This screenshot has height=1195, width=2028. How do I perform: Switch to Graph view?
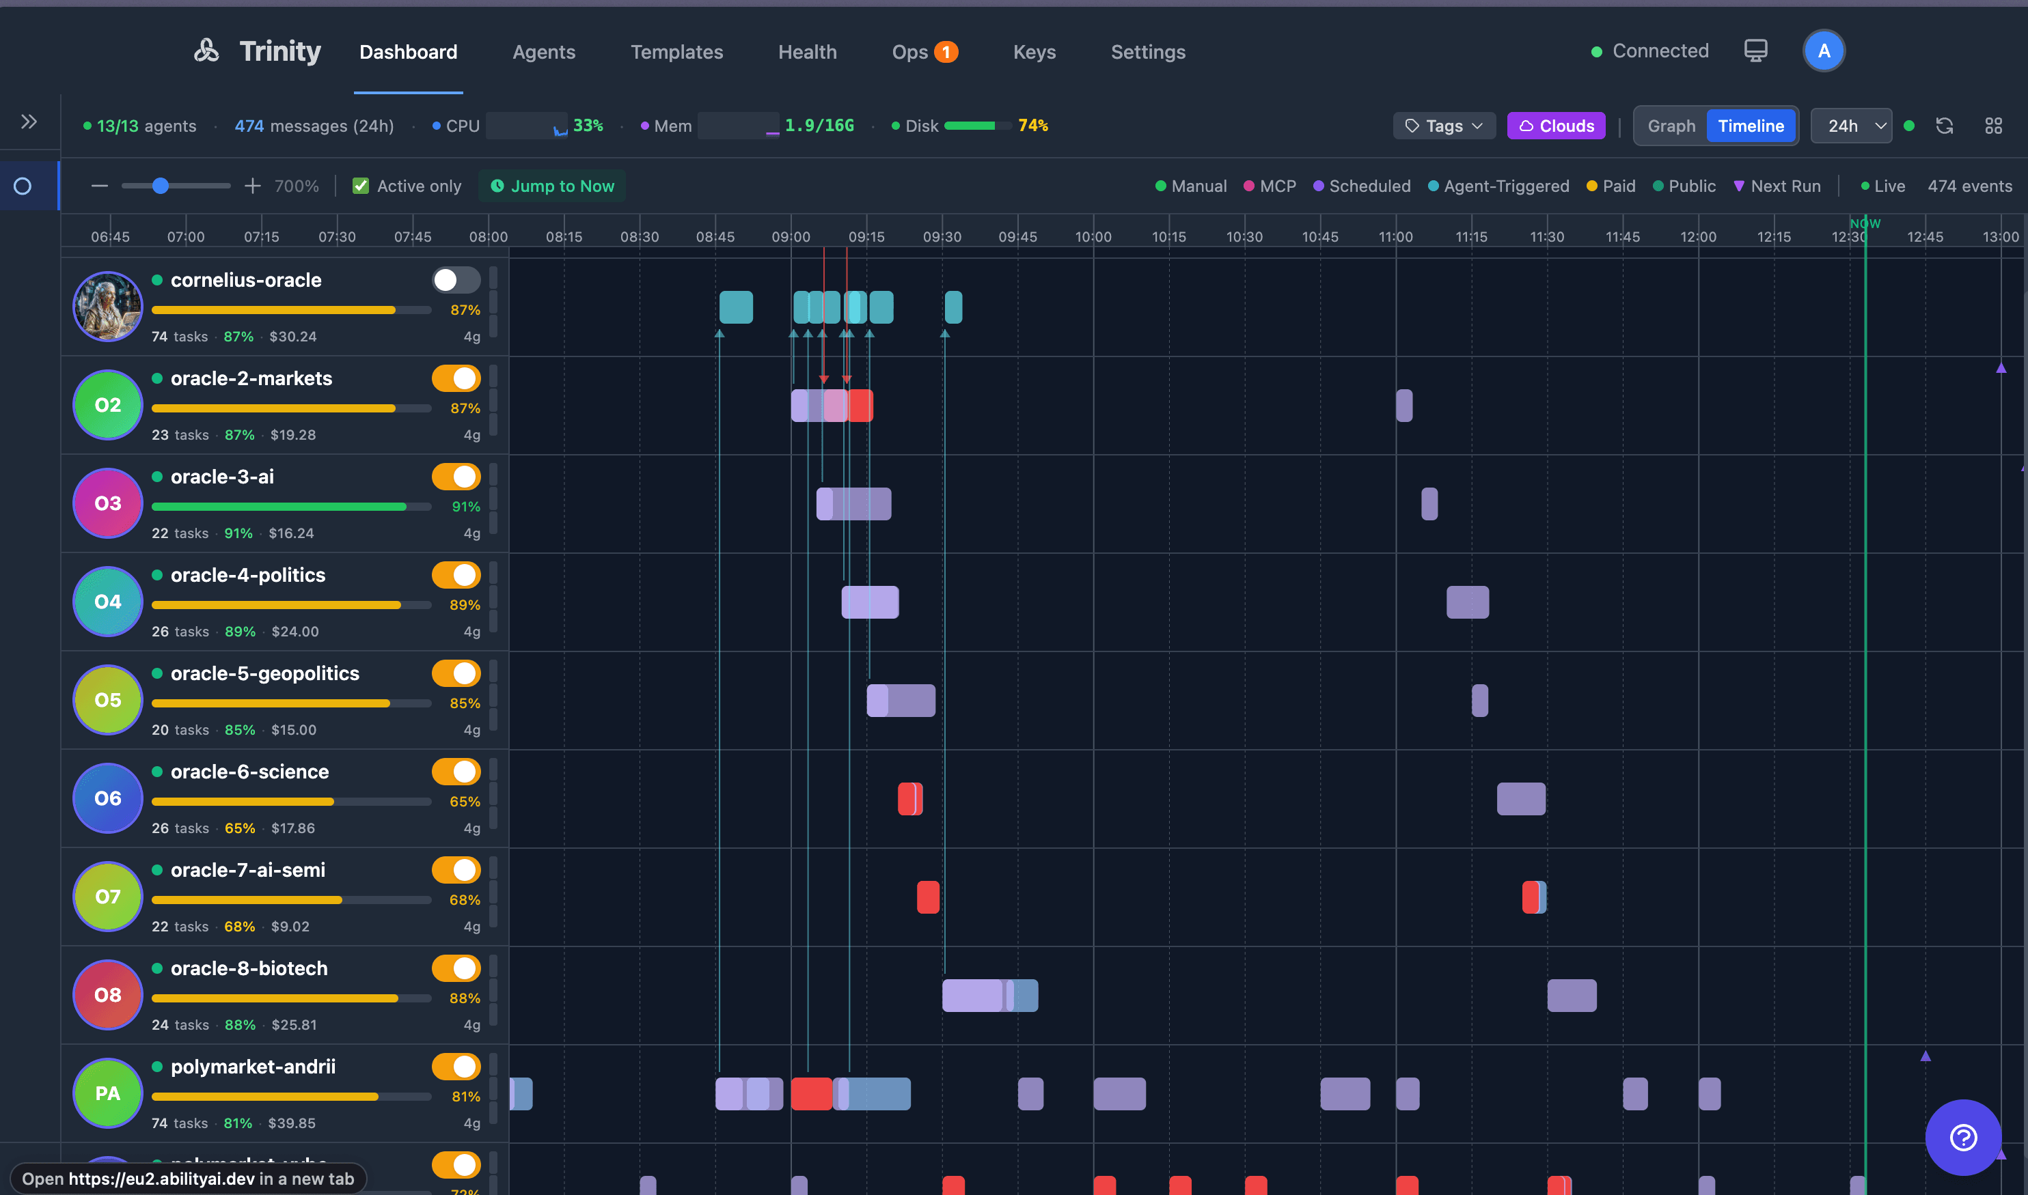click(1671, 126)
